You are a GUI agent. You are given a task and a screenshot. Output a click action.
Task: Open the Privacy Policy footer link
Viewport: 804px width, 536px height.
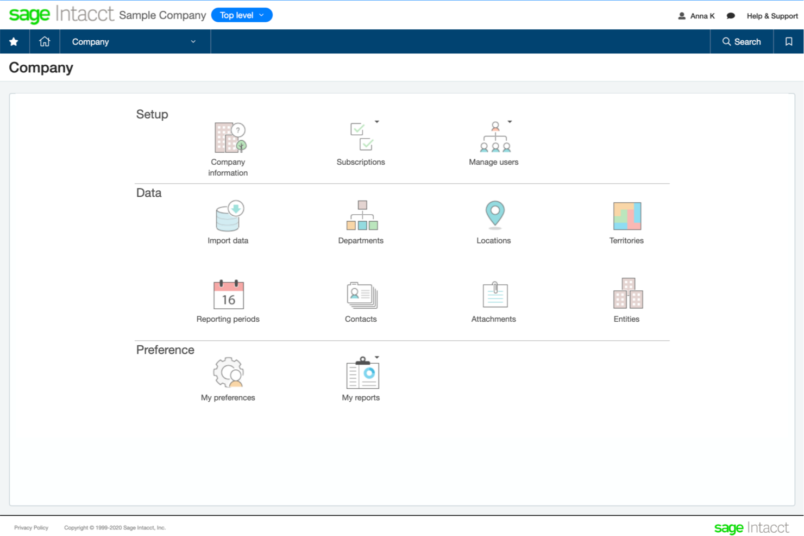pos(31,528)
